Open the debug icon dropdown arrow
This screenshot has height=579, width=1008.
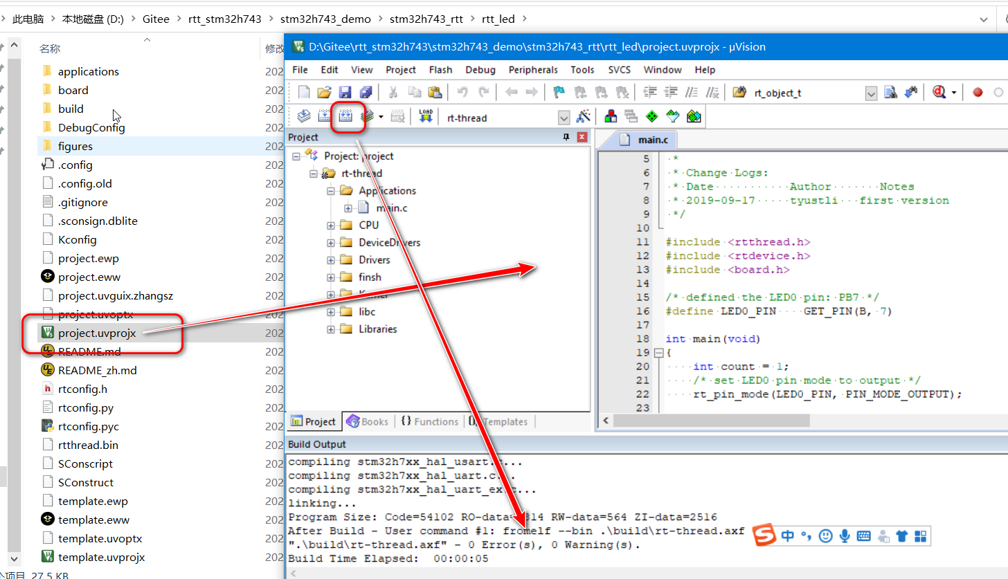pyautogui.click(x=954, y=92)
